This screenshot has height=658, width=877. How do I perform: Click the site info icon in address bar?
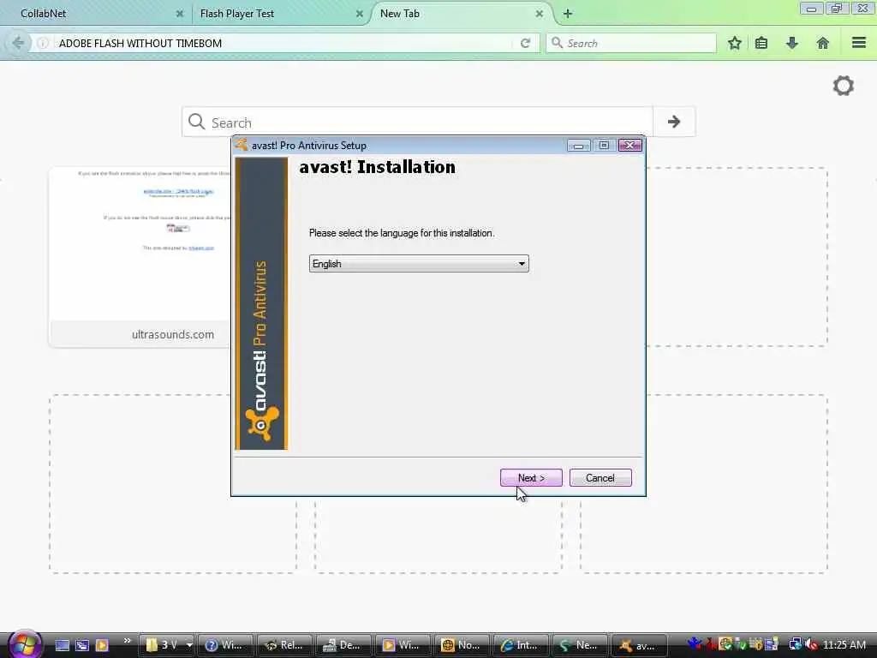(43, 43)
